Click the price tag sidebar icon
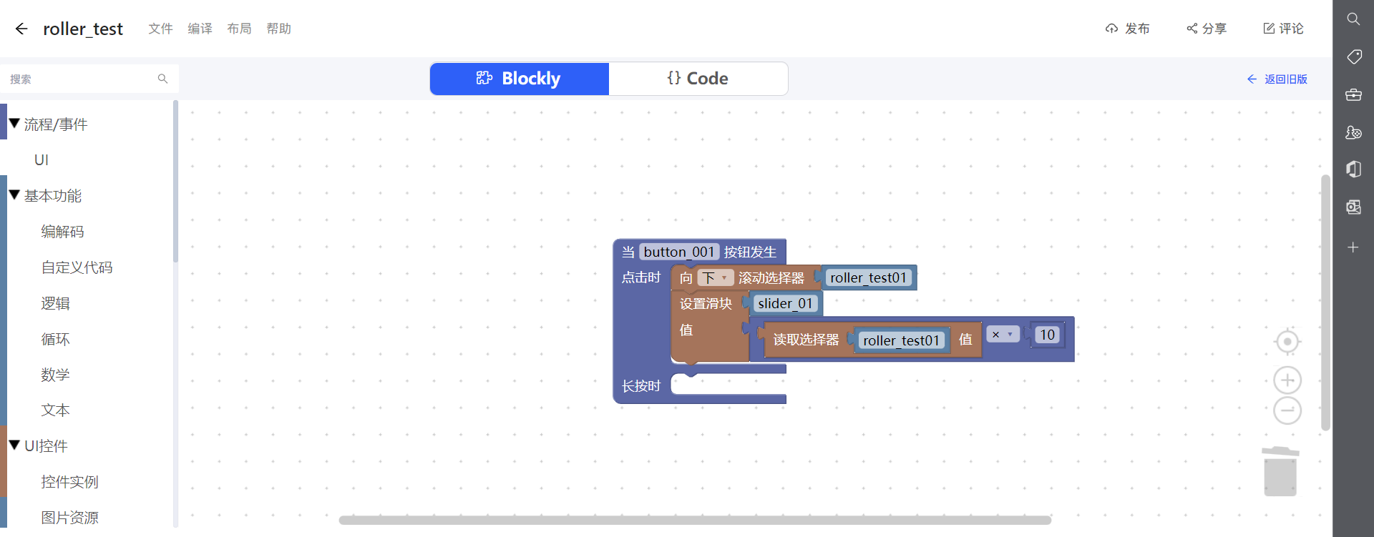This screenshot has width=1374, height=537. [x=1353, y=56]
